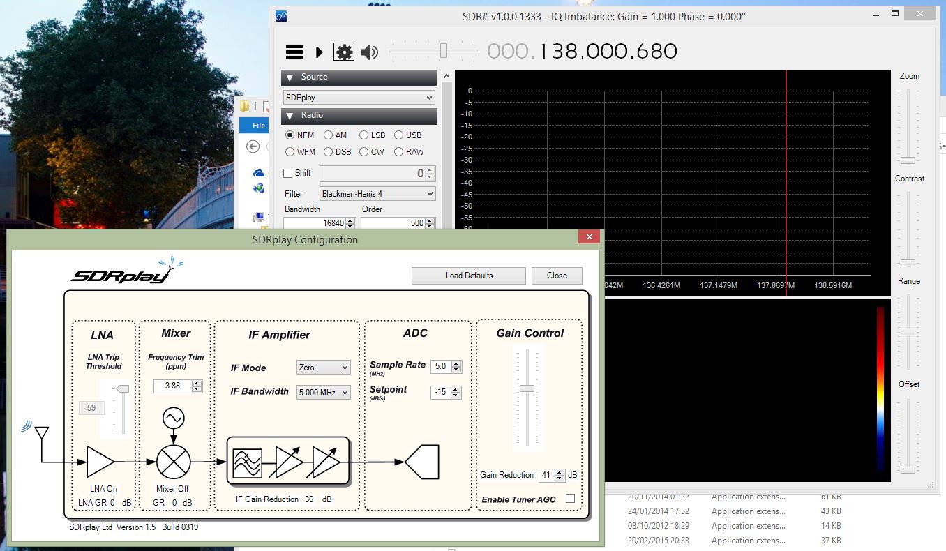946x551 pixels.
Task: Click the folder icon in Explorer title bar
Action: click(245, 106)
